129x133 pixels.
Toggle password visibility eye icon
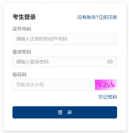(110, 62)
